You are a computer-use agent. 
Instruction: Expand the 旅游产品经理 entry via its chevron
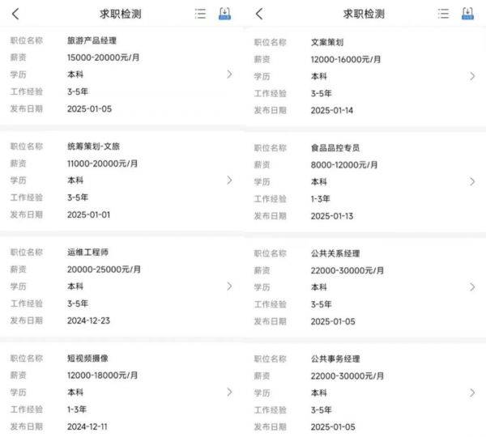pyautogui.click(x=229, y=74)
